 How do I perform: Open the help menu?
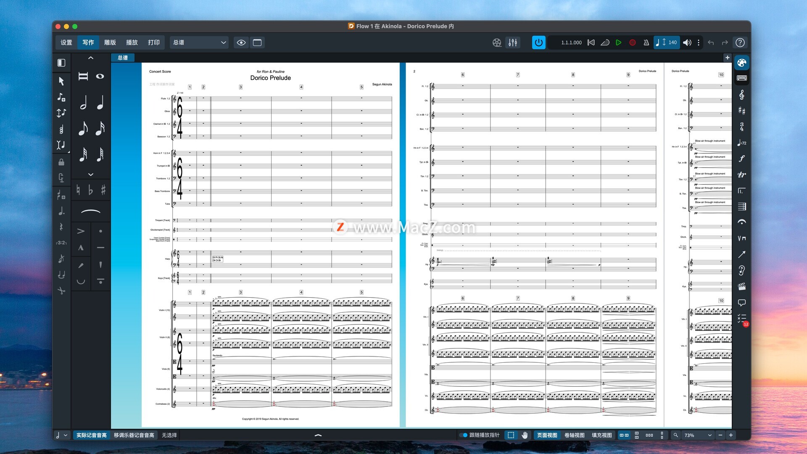pos(740,42)
